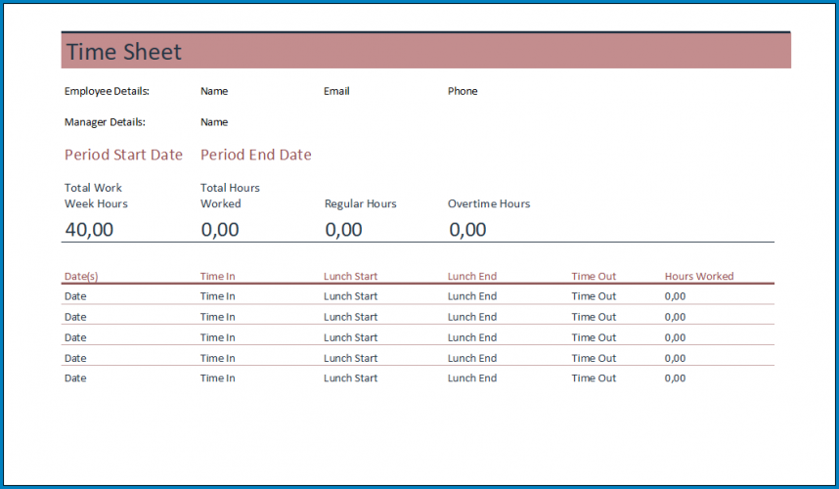Image resolution: width=839 pixels, height=489 pixels.
Task: Select the Lunch Start cell in third row
Action: tap(350, 337)
